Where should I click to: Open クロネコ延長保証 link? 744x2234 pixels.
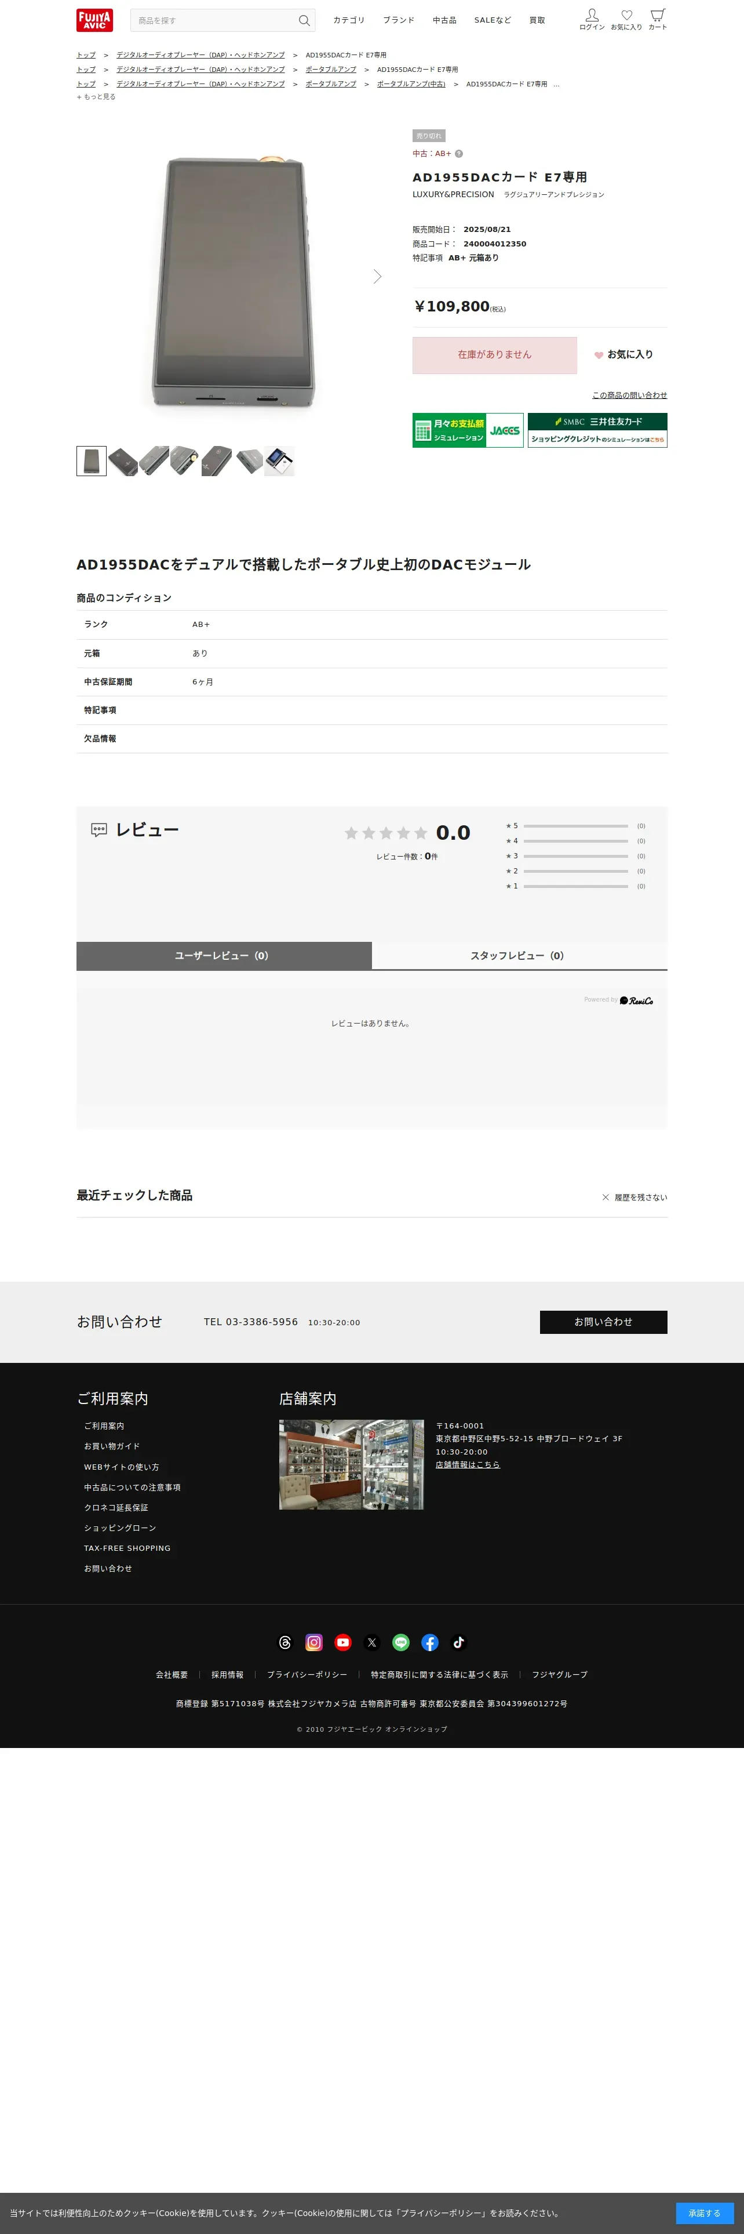tap(116, 1507)
